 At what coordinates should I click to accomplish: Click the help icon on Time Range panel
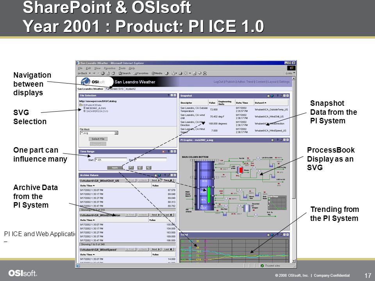168,151
